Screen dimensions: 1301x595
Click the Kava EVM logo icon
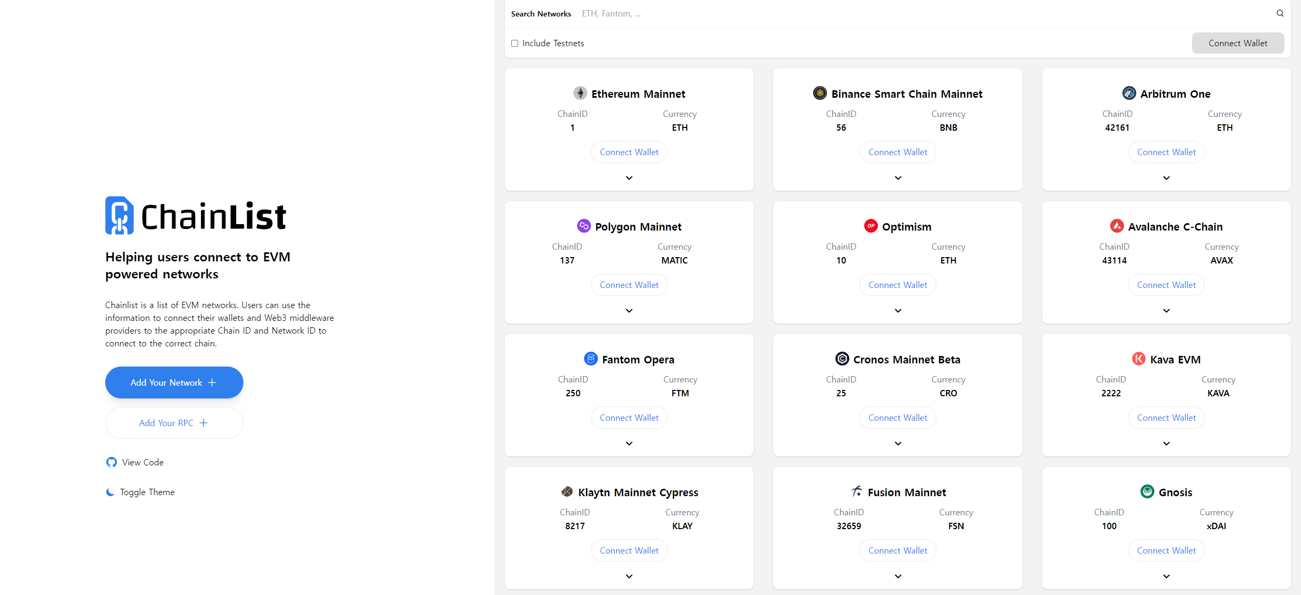pyautogui.click(x=1138, y=359)
